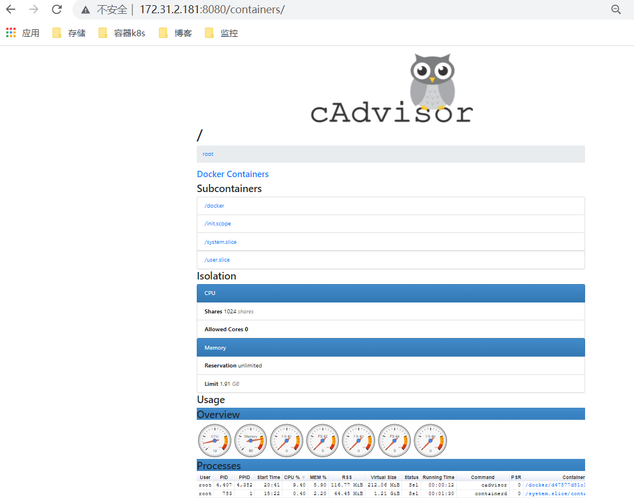This screenshot has height=498, width=634.
Task: Open the root breadcrumb link
Action: tap(208, 154)
